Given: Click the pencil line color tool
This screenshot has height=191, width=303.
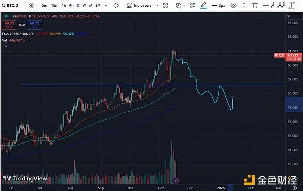Looking at the screenshot, I should [x=204, y=5].
